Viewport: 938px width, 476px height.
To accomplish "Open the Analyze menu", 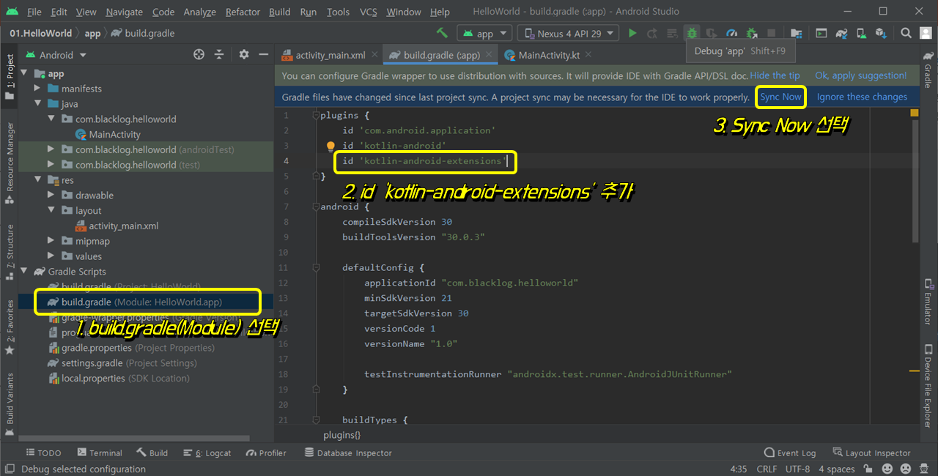I will tap(200, 12).
